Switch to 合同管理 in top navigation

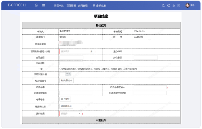[83, 5]
